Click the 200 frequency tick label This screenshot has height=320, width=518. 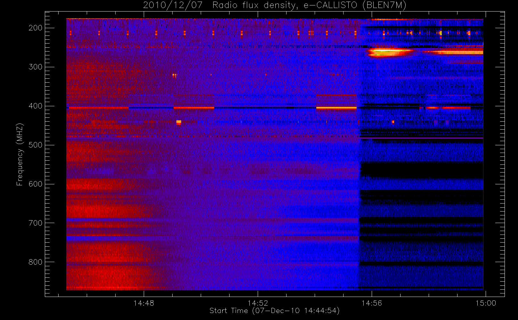(36, 28)
